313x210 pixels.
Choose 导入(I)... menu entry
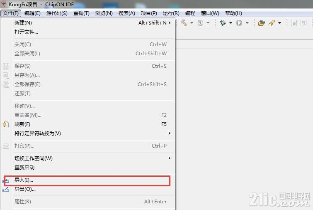click(93, 180)
